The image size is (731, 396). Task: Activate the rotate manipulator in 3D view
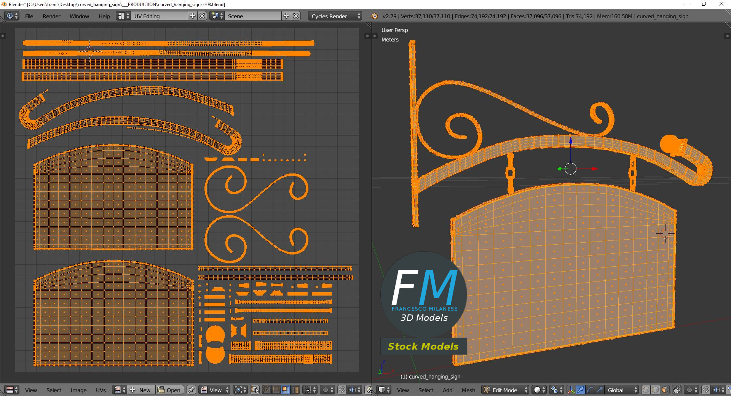pyautogui.click(x=590, y=390)
